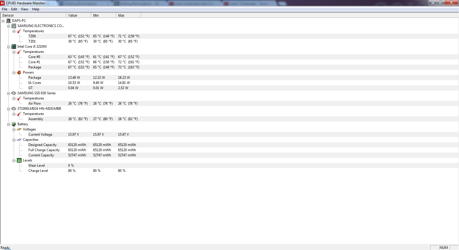The height and width of the screenshot is (250, 459).
Task: Select the Wear Level label
Action: click(36, 166)
